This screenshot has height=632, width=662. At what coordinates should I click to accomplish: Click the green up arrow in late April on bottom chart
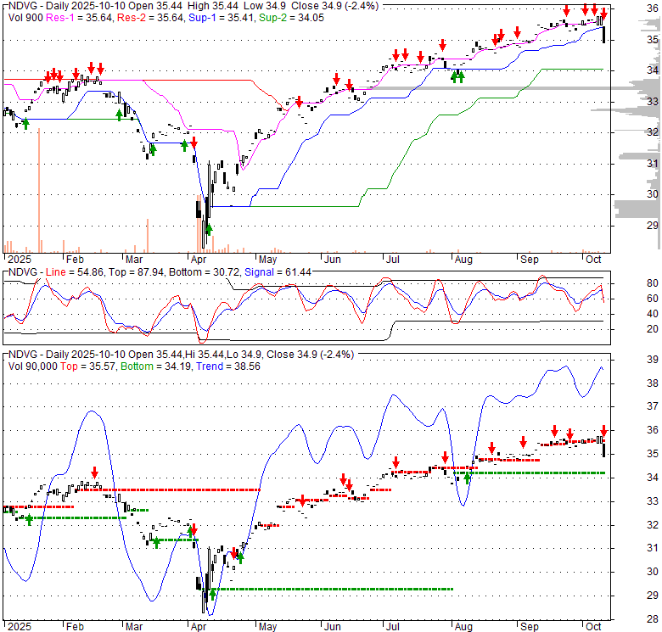coord(240,557)
